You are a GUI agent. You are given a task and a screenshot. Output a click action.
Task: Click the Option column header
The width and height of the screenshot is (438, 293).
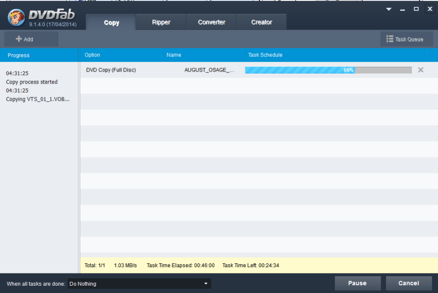point(121,55)
